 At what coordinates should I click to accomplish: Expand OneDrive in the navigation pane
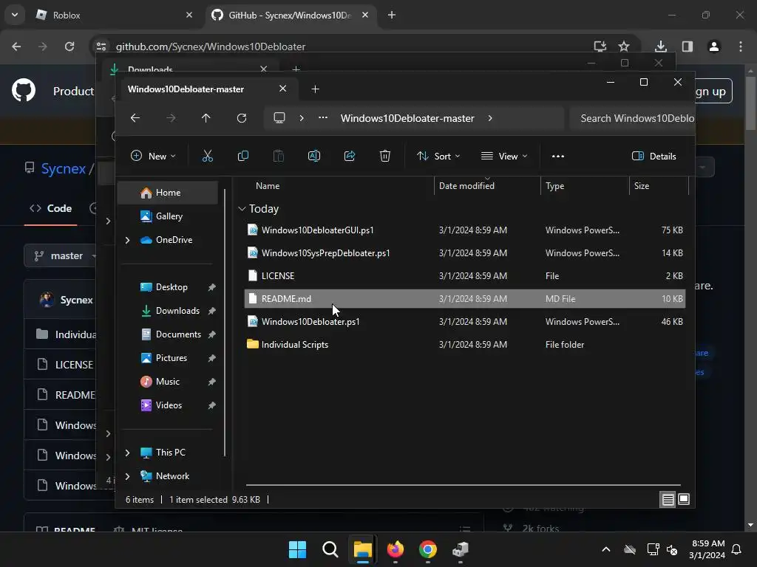(x=127, y=240)
